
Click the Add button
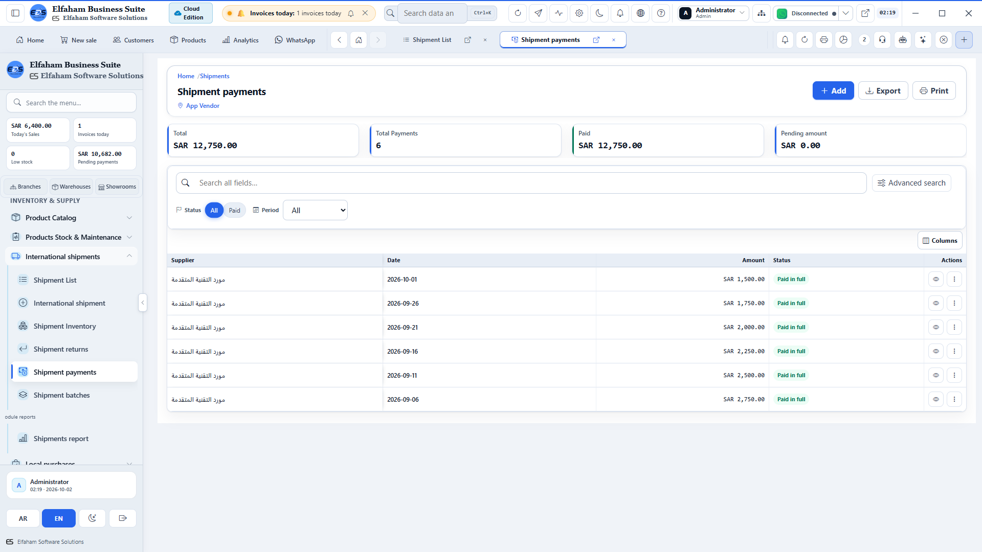(x=833, y=90)
